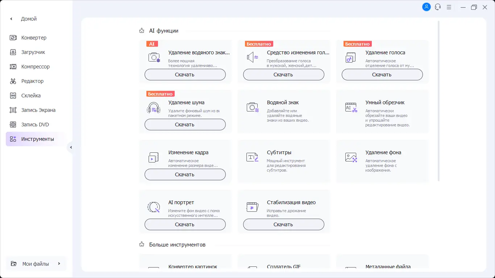Expand the My Files (Мои файлы) menu
This screenshot has height=278, width=495.
[x=36, y=264]
